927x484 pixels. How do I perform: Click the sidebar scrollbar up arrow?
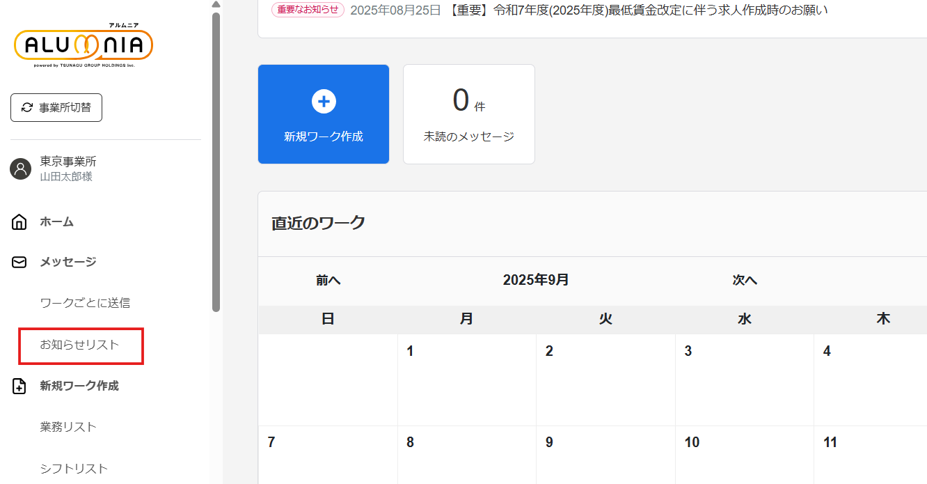(x=216, y=4)
